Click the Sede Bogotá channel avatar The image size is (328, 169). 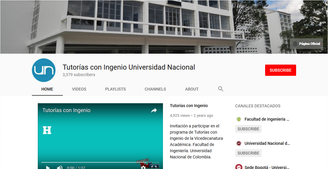pos(239,167)
